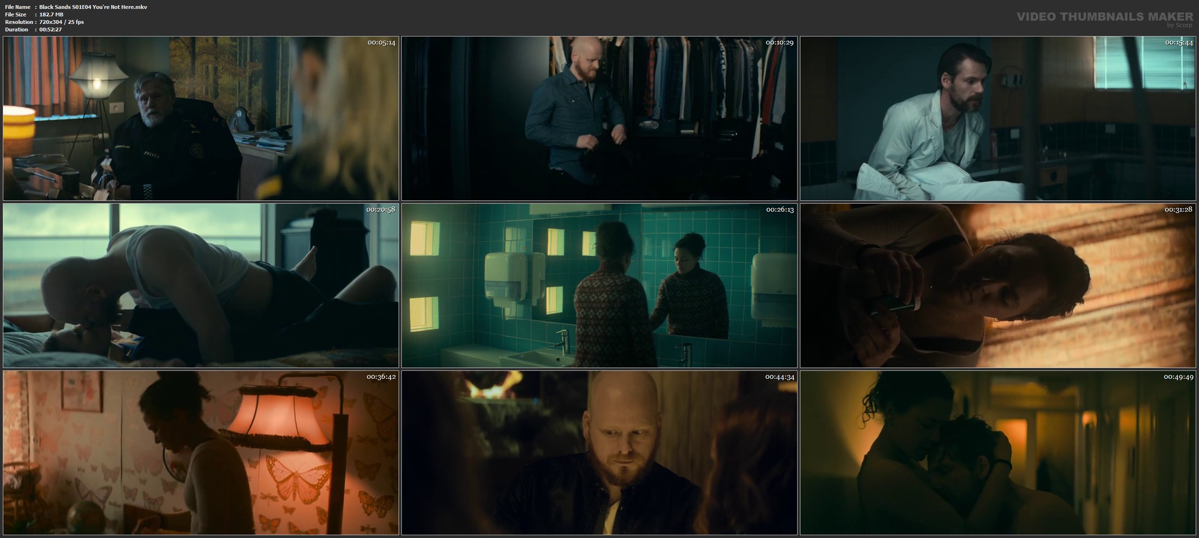
Task: Click the Resolution 720x304 / 25 fps value
Action: 61,22
